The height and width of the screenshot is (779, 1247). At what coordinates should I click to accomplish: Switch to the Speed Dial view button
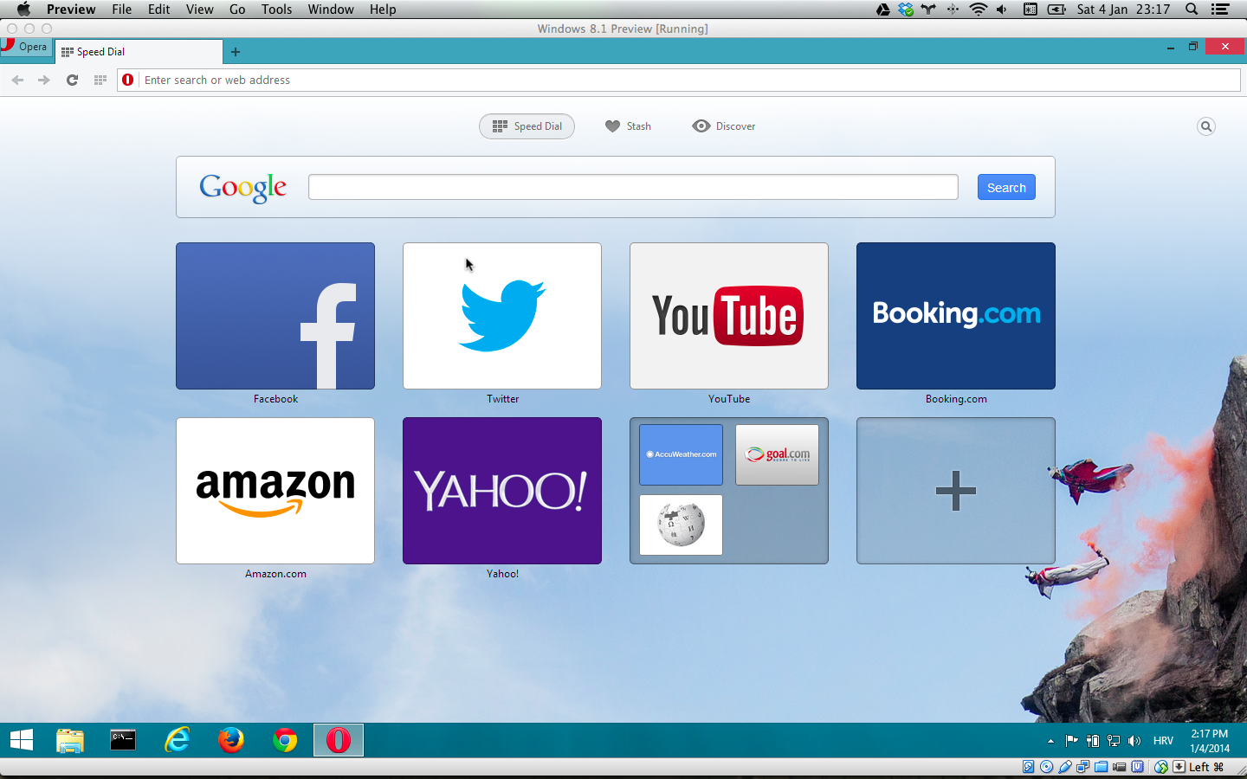pyautogui.click(x=527, y=126)
